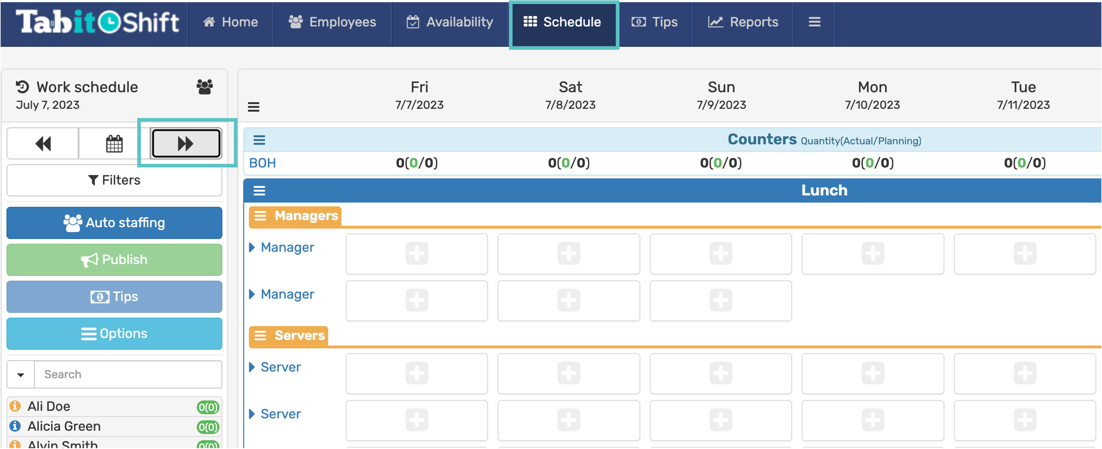
Task: Click the Counters section menu icon
Action: coord(259,140)
